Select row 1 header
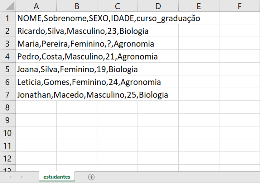Screen dimensions: 260x183 coord(8,18)
